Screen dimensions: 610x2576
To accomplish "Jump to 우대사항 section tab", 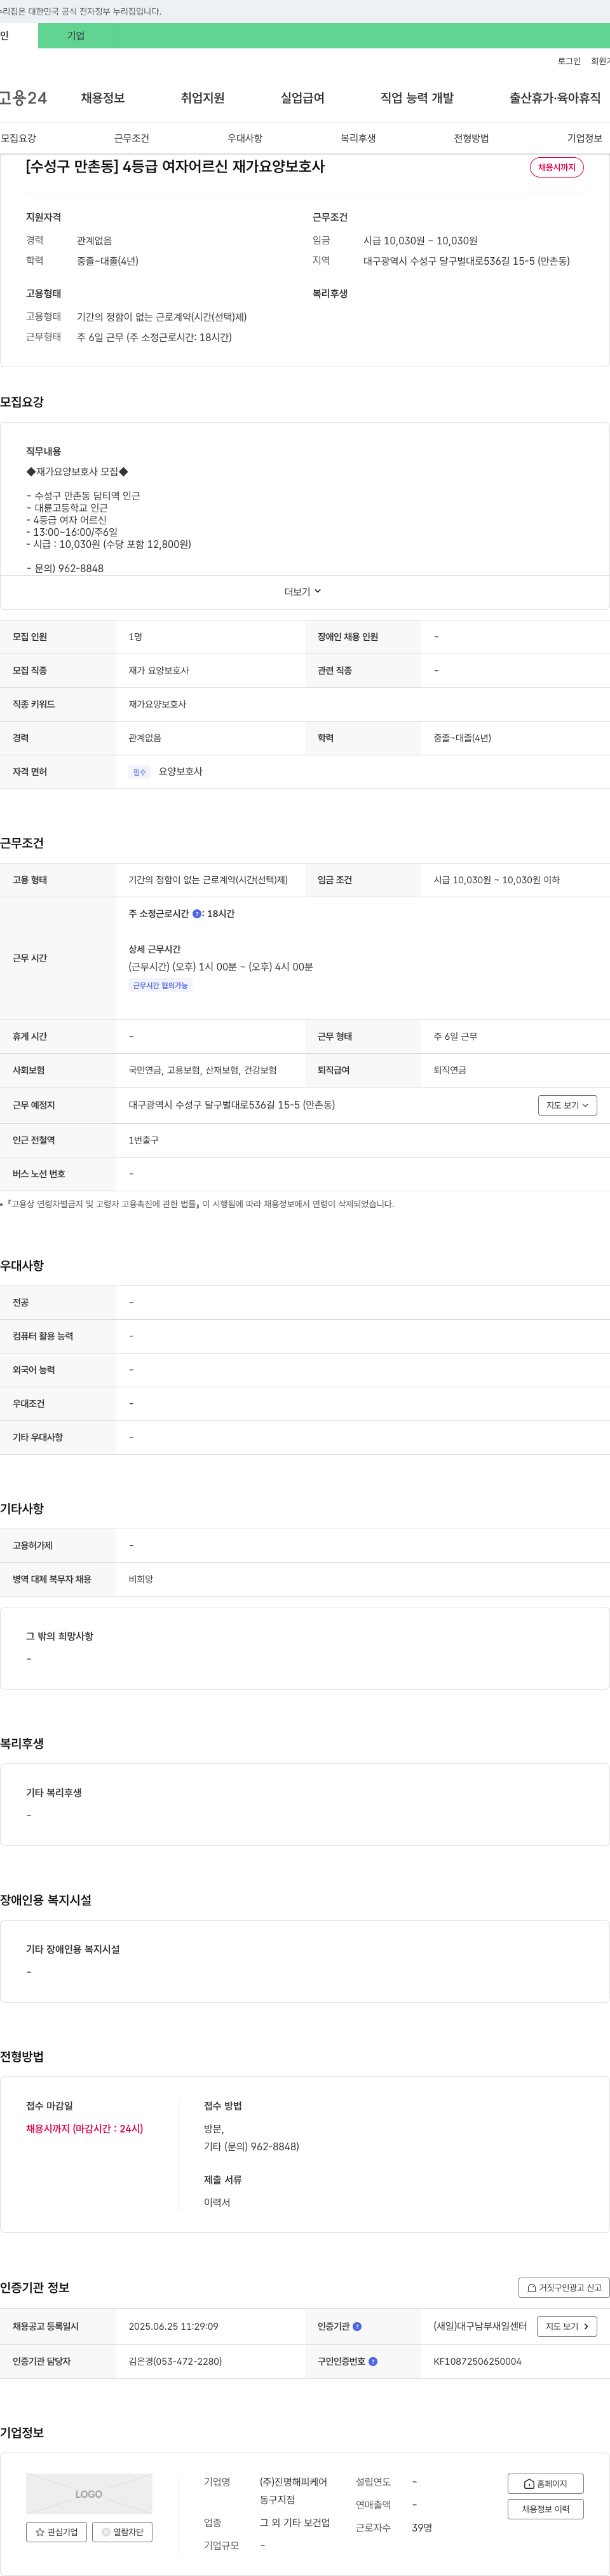I will pyautogui.click(x=245, y=138).
